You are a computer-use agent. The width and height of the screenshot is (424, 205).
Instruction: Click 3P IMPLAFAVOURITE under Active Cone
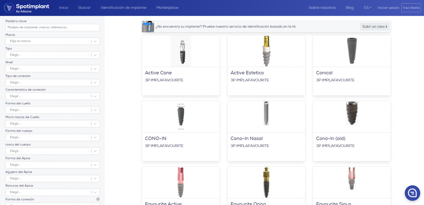pyautogui.click(x=164, y=80)
